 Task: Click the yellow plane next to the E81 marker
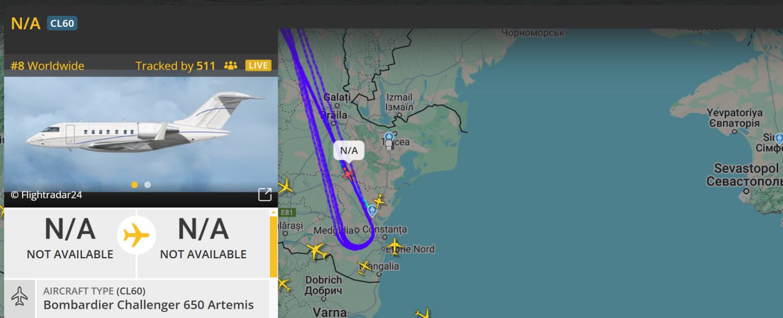pos(285,187)
